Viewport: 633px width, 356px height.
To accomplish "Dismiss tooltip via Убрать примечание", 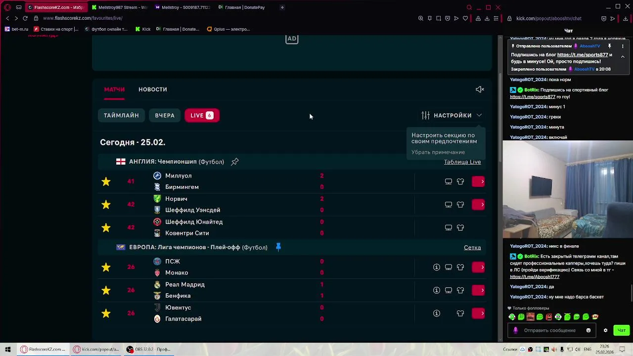I will coord(438,152).
